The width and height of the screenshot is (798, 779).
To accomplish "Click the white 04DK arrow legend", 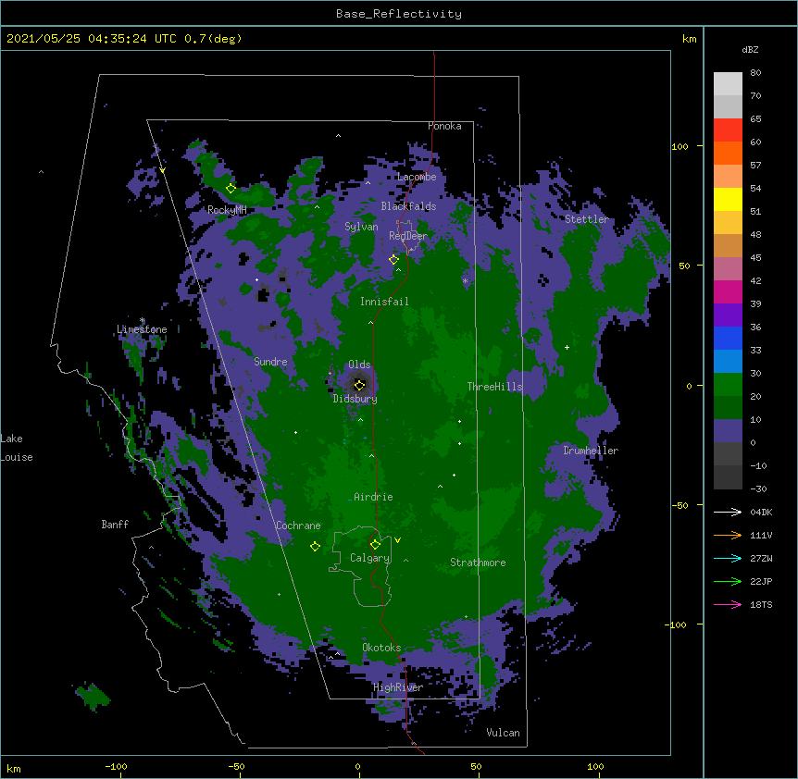I will coord(728,512).
